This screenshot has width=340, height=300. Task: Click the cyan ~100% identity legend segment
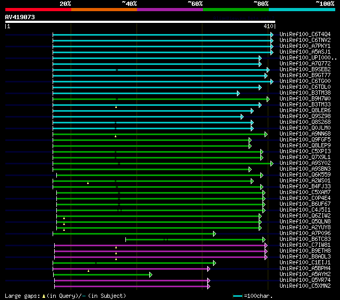(x=302, y=10)
